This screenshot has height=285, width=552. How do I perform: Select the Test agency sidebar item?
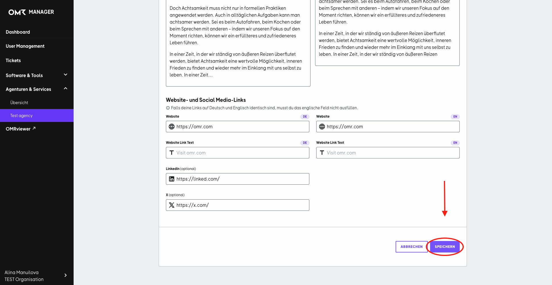point(37,115)
